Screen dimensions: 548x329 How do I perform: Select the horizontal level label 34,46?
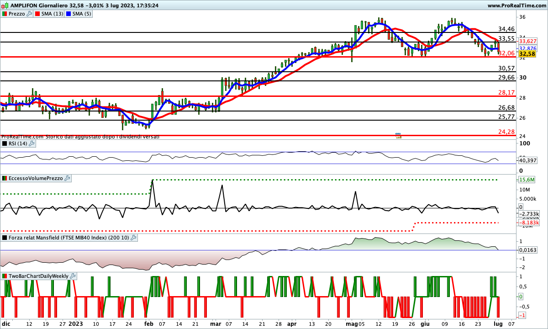pos(506,29)
